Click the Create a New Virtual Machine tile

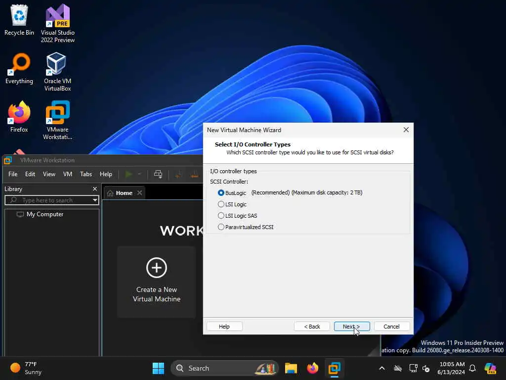(x=157, y=282)
